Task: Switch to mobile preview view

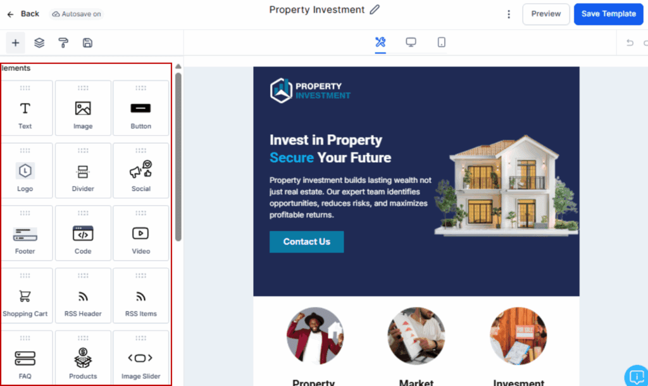Action: point(441,42)
